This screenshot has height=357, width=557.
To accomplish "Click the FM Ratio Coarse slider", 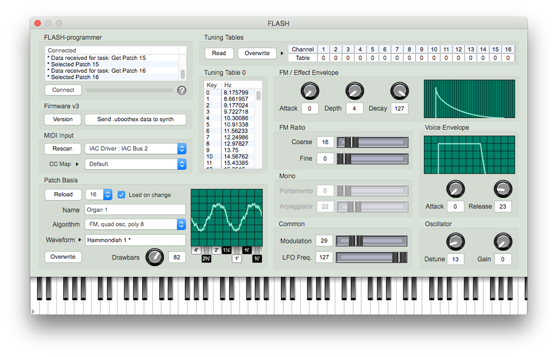I will tap(372, 142).
